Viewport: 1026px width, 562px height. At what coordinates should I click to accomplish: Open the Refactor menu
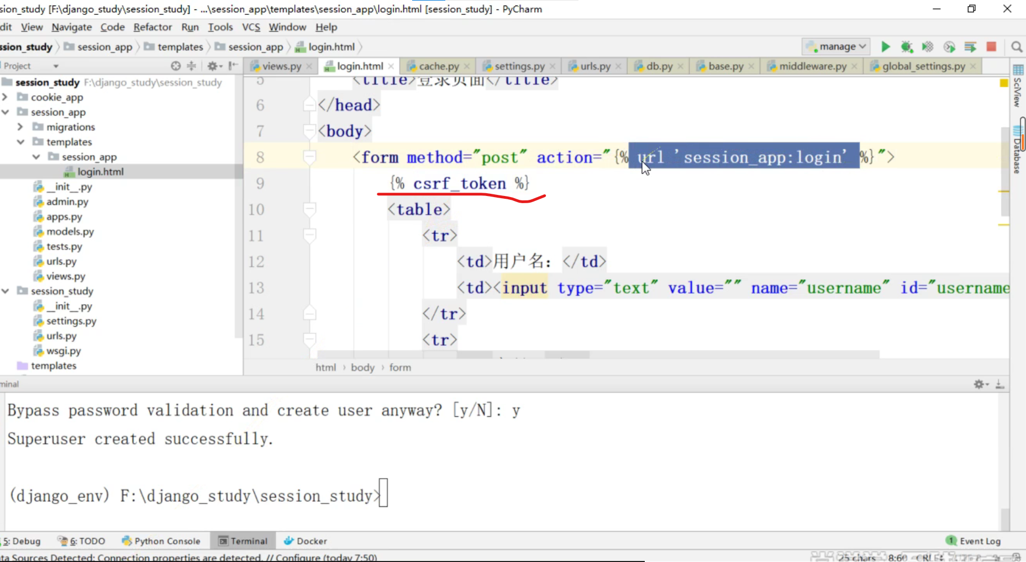click(152, 27)
